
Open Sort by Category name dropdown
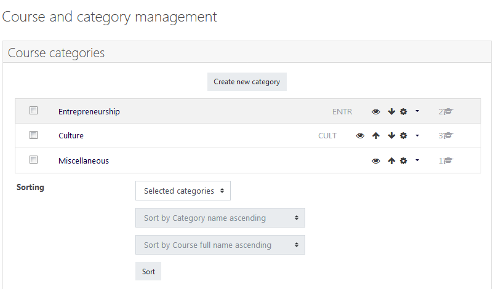220,218
